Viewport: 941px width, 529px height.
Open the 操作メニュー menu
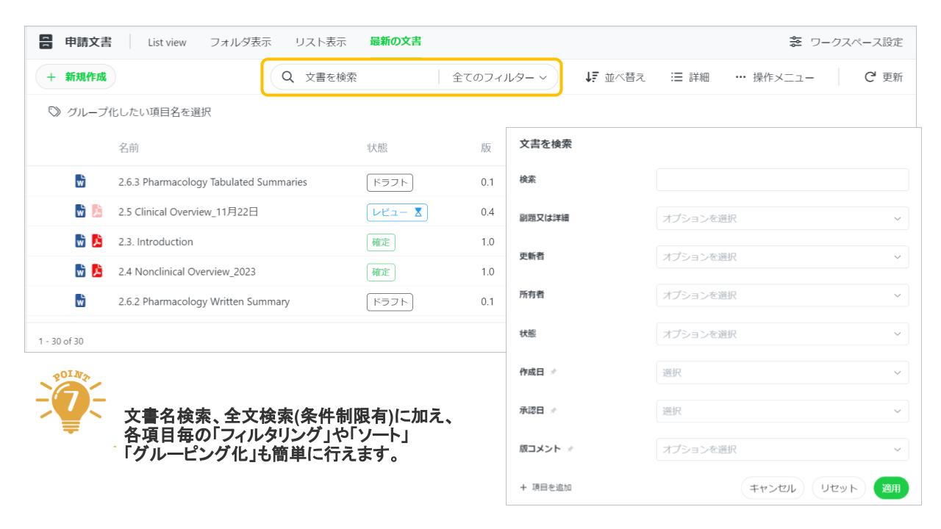pyautogui.click(x=774, y=77)
